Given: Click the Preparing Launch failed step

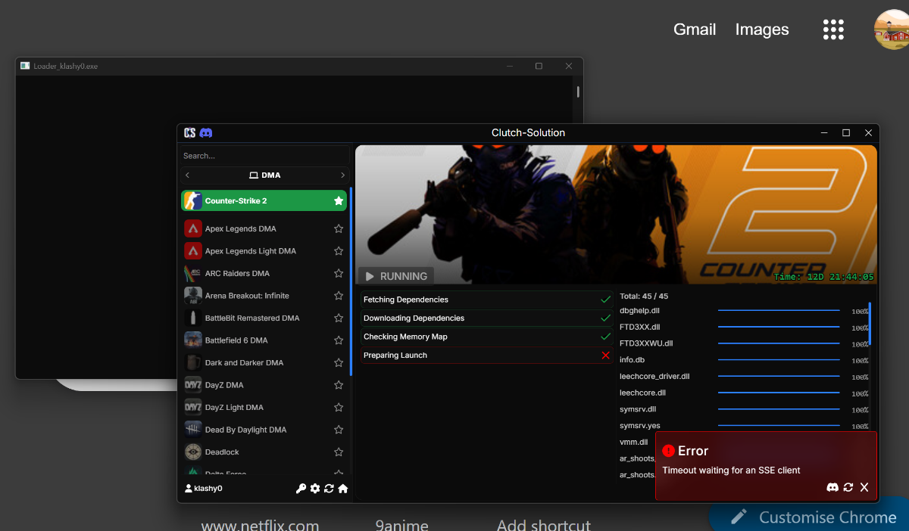Looking at the screenshot, I should (x=486, y=356).
